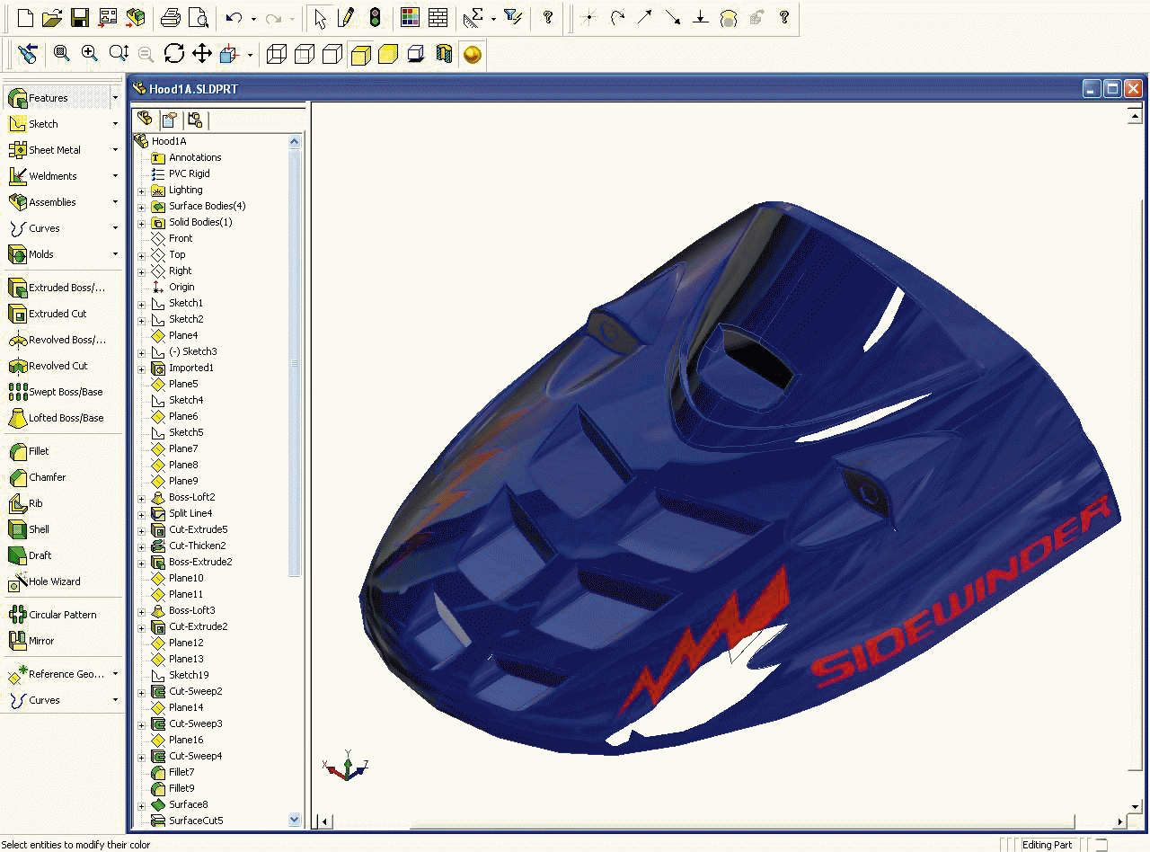Screen dimensions: 1150x852
Task: Select the Zoom In/Out magnifier with arrows
Action: [118, 54]
